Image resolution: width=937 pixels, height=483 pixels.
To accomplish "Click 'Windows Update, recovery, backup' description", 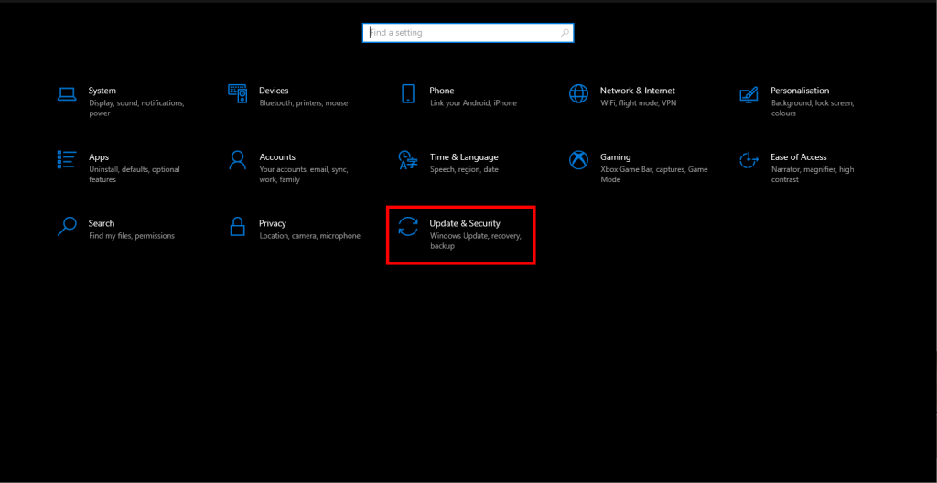I will (476, 241).
